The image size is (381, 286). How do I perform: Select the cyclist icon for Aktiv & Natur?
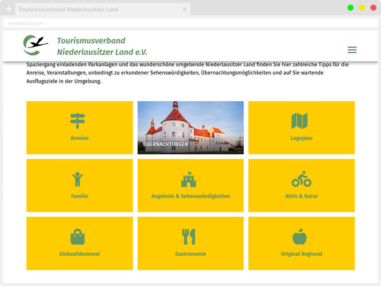pos(301,179)
